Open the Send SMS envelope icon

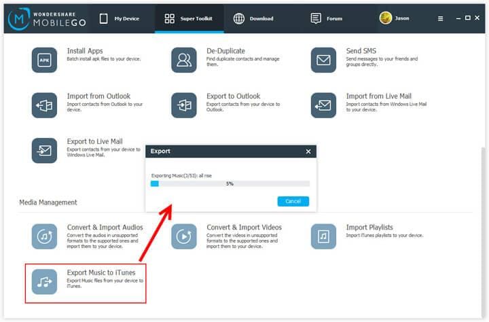pos(323,60)
